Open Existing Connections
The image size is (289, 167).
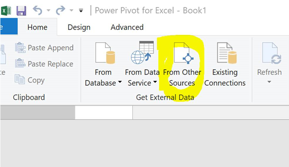click(x=225, y=65)
